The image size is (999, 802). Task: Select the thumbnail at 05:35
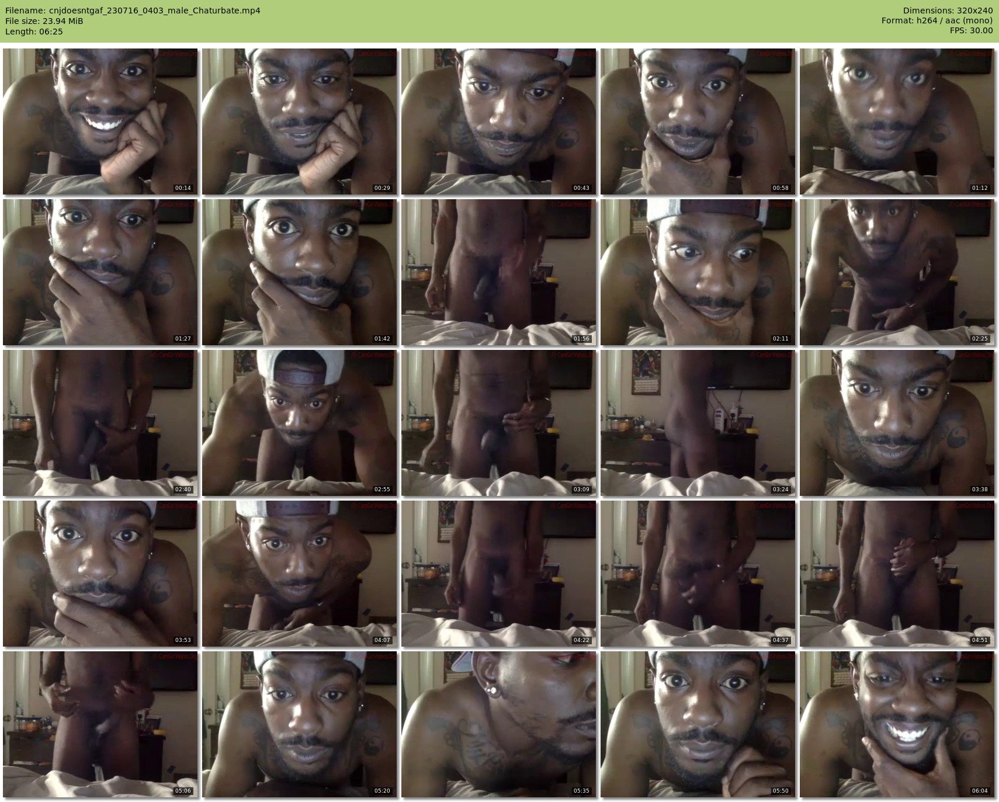point(499,724)
